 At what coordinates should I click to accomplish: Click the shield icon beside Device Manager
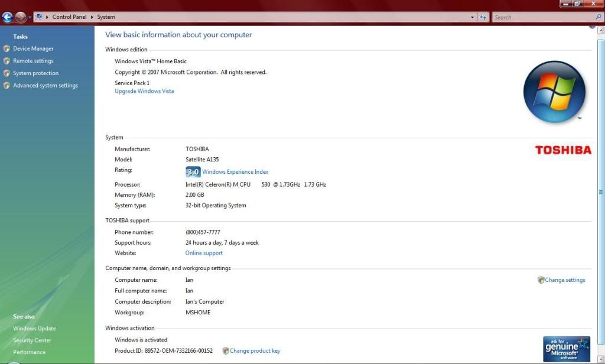6,49
